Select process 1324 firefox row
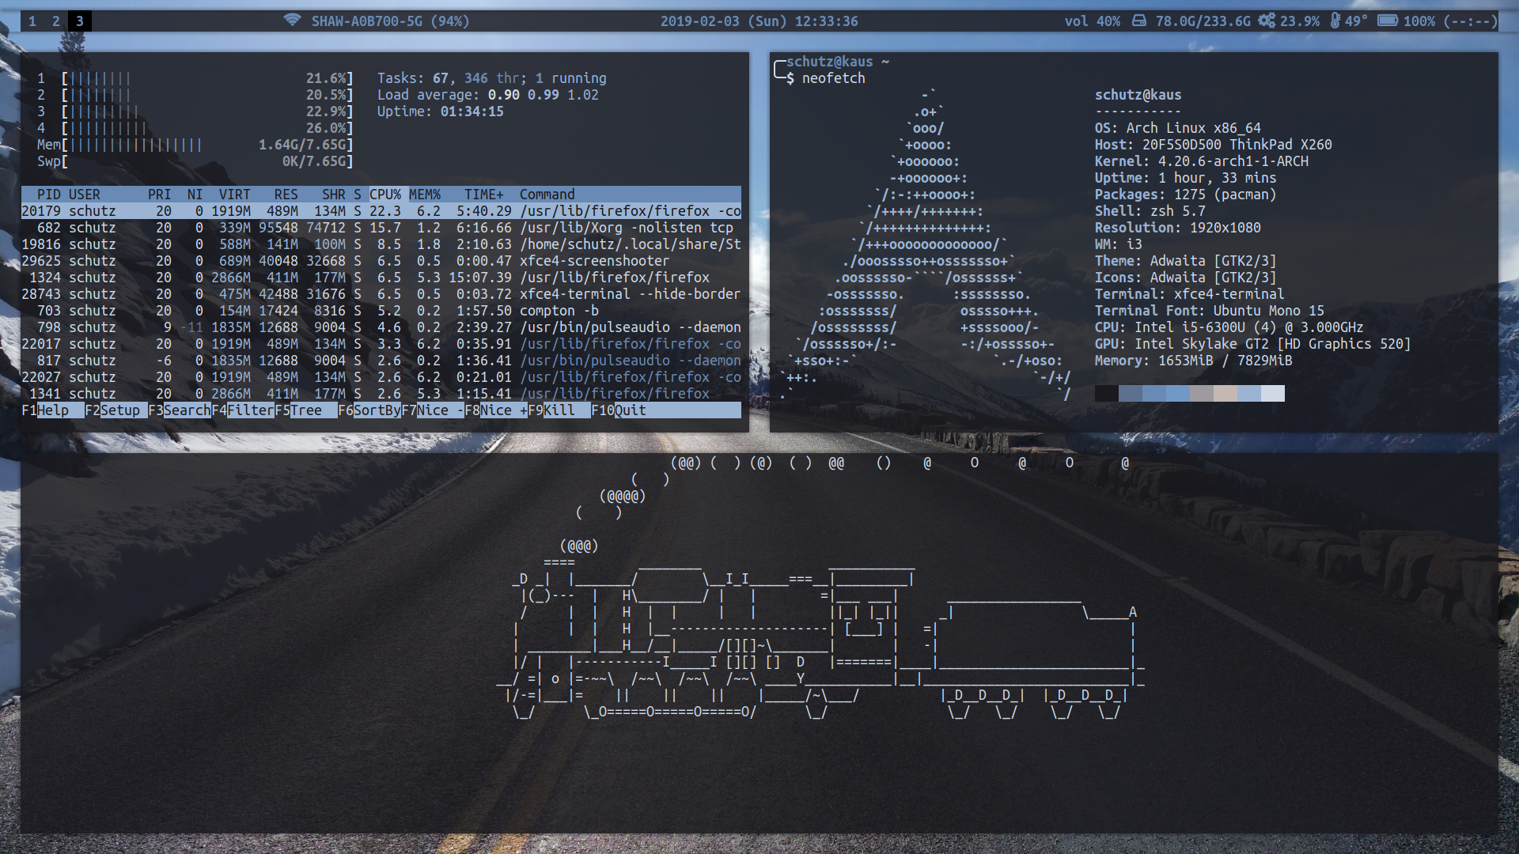The height and width of the screenshot is (854, 1519). 381,278
